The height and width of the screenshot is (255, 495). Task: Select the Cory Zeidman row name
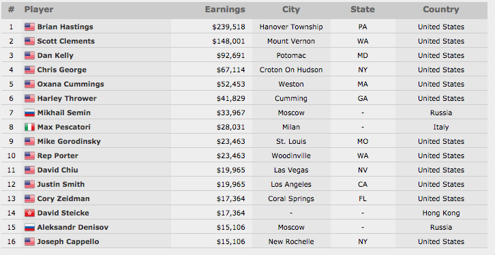pyautogui.click(x=63, y=199)
